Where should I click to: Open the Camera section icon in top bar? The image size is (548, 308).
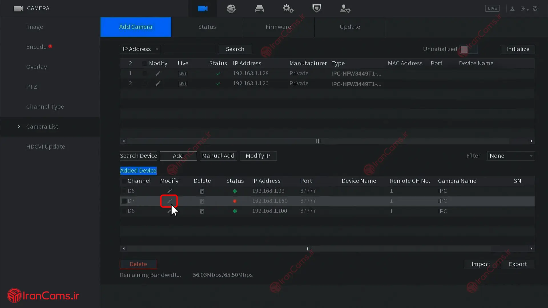[202, 9]
